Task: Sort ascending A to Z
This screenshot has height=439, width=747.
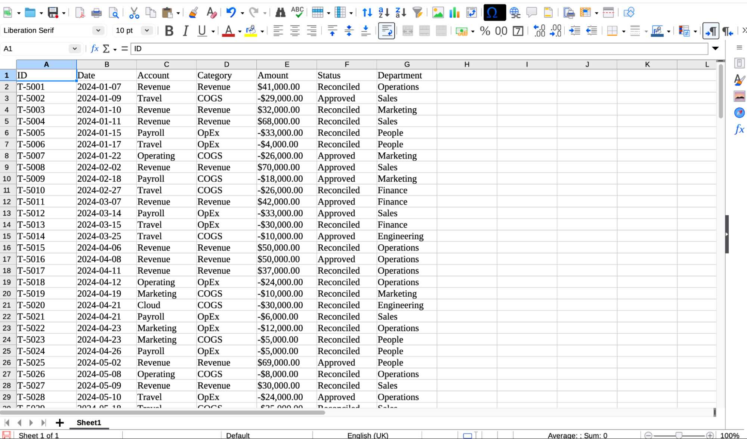Action: [x=384, y=13]
